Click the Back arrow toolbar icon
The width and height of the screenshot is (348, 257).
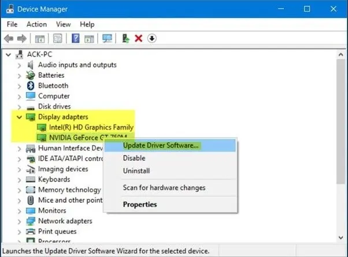9,39
